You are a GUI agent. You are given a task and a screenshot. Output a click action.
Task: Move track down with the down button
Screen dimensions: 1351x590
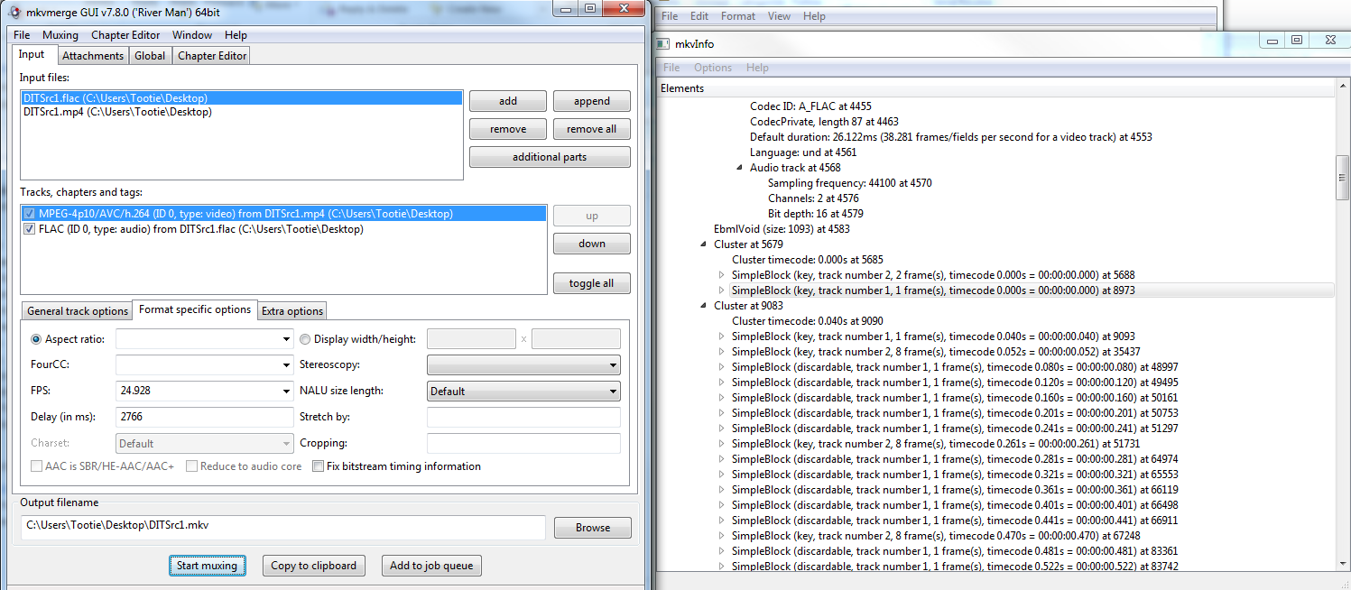click(x=592, y=244)
